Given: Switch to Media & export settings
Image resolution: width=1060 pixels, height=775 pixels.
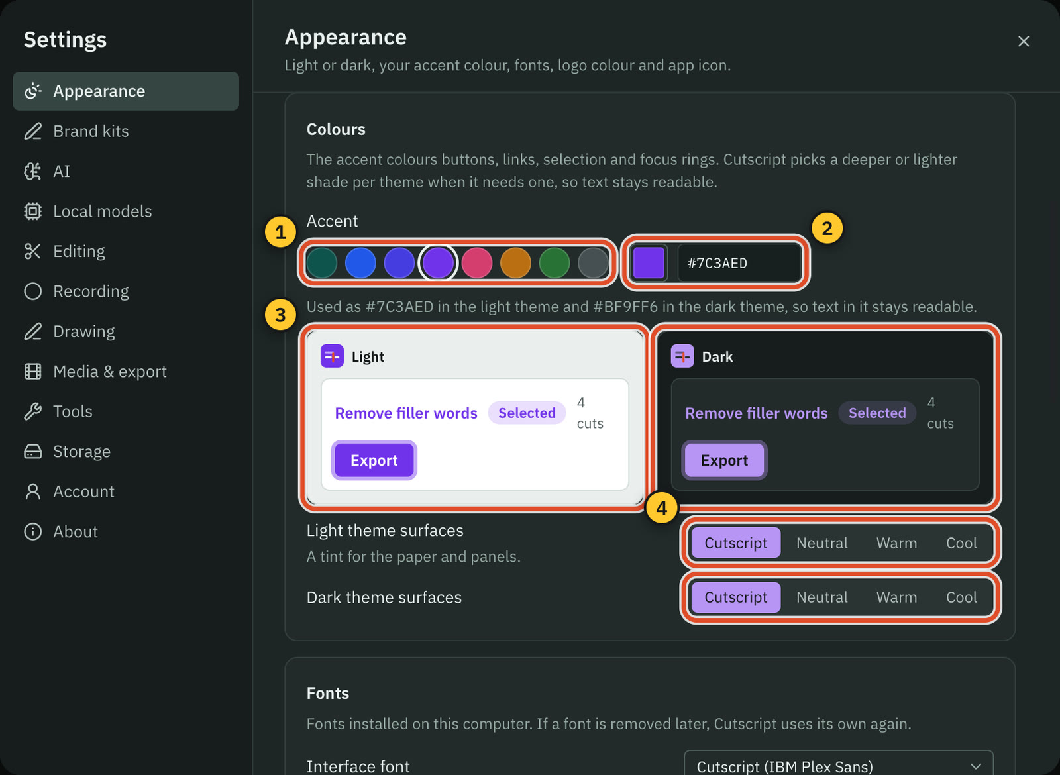Looking at the screenshot, I should (x=126, y=372).
